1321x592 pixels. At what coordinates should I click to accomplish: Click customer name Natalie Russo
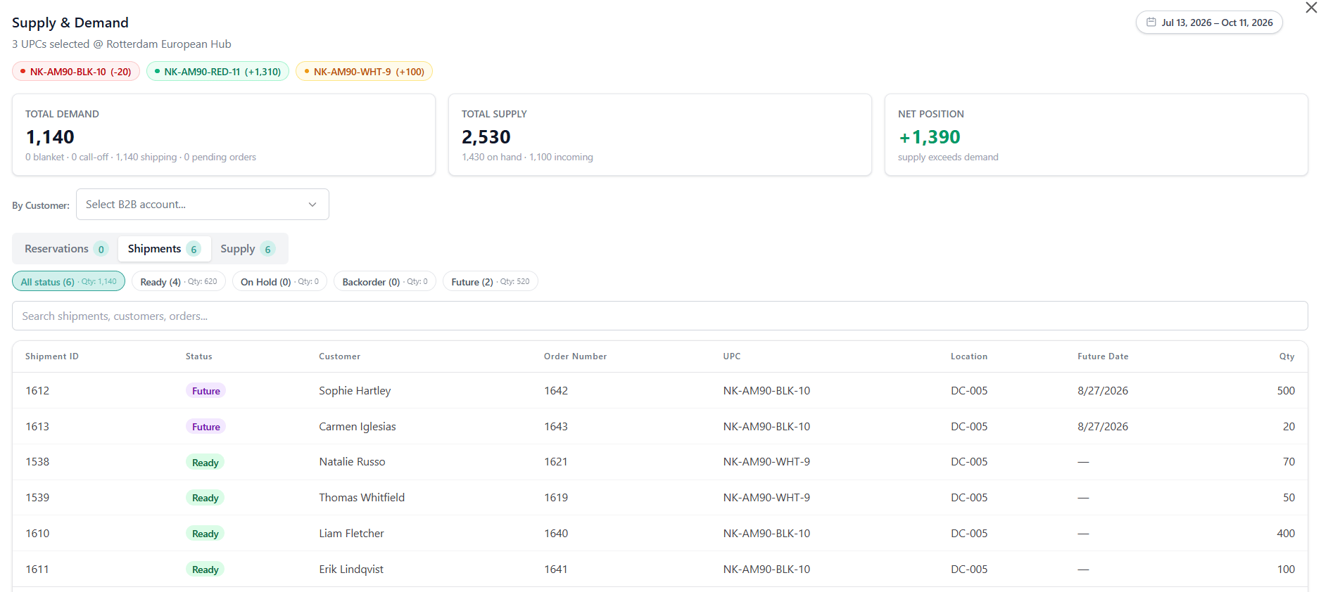tap(352, 462)
